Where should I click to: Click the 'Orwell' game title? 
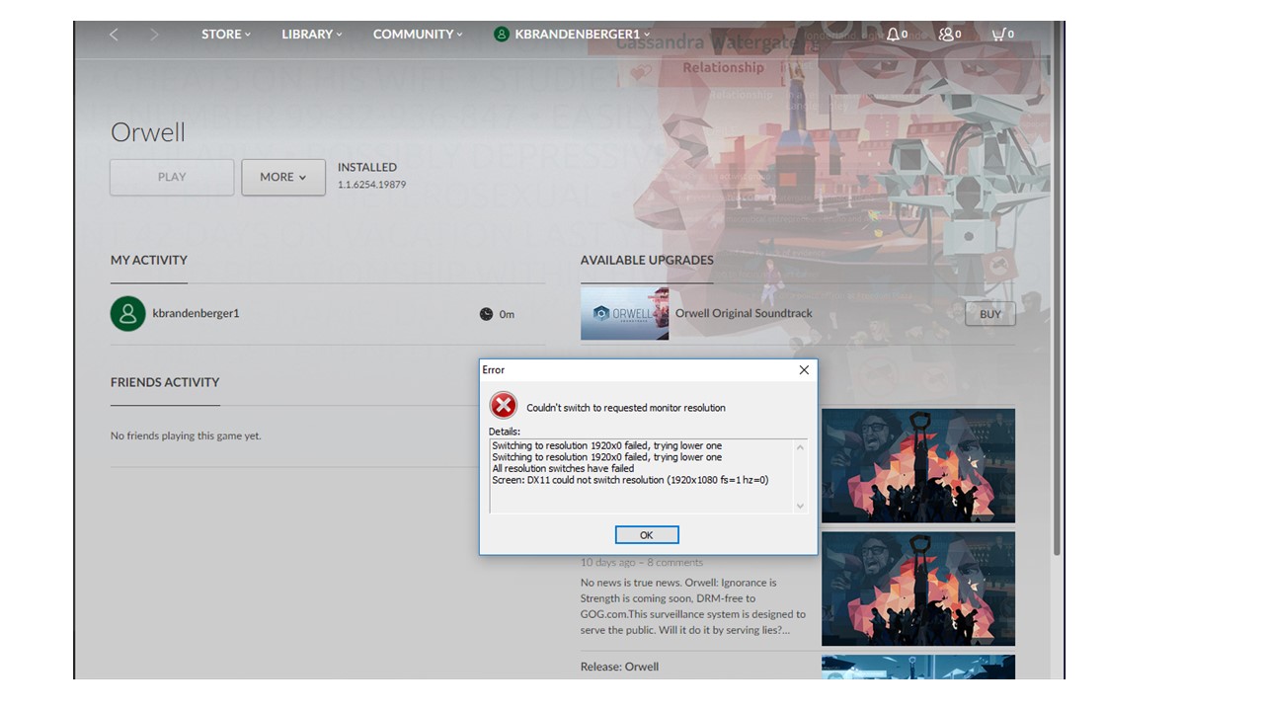(148, 132)
